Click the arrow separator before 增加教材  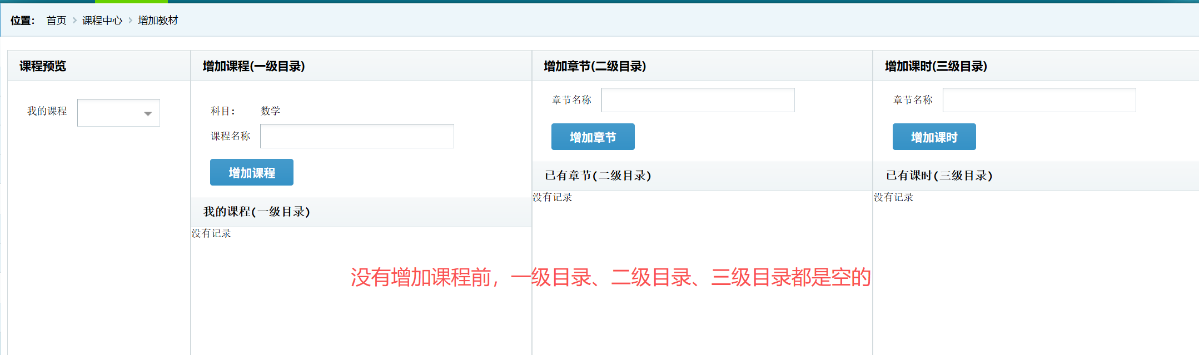(x=130, y=21)
